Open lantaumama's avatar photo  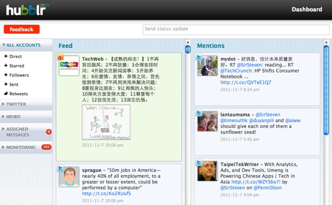pos(208,121)
